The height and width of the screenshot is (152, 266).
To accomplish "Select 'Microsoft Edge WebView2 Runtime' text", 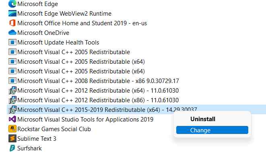I will pyautogui.click(x=64, y=14).
